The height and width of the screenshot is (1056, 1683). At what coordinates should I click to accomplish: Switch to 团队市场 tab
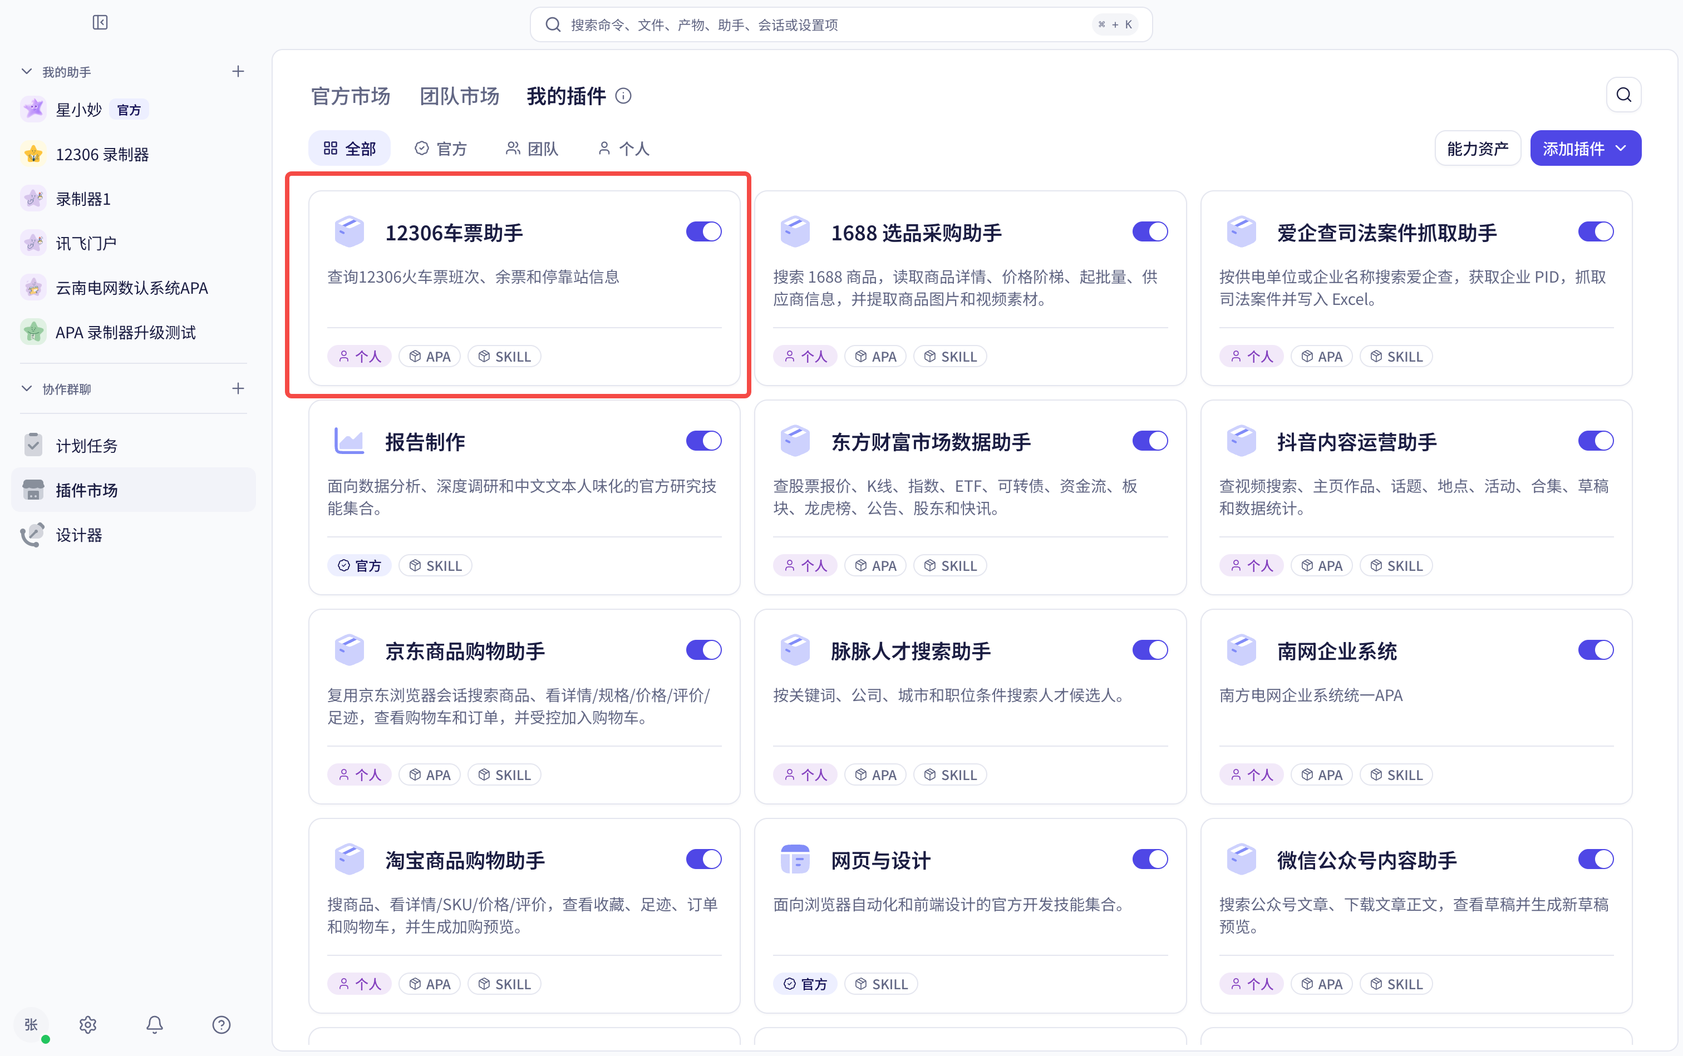pyautogui.click(x=460, y=96)
